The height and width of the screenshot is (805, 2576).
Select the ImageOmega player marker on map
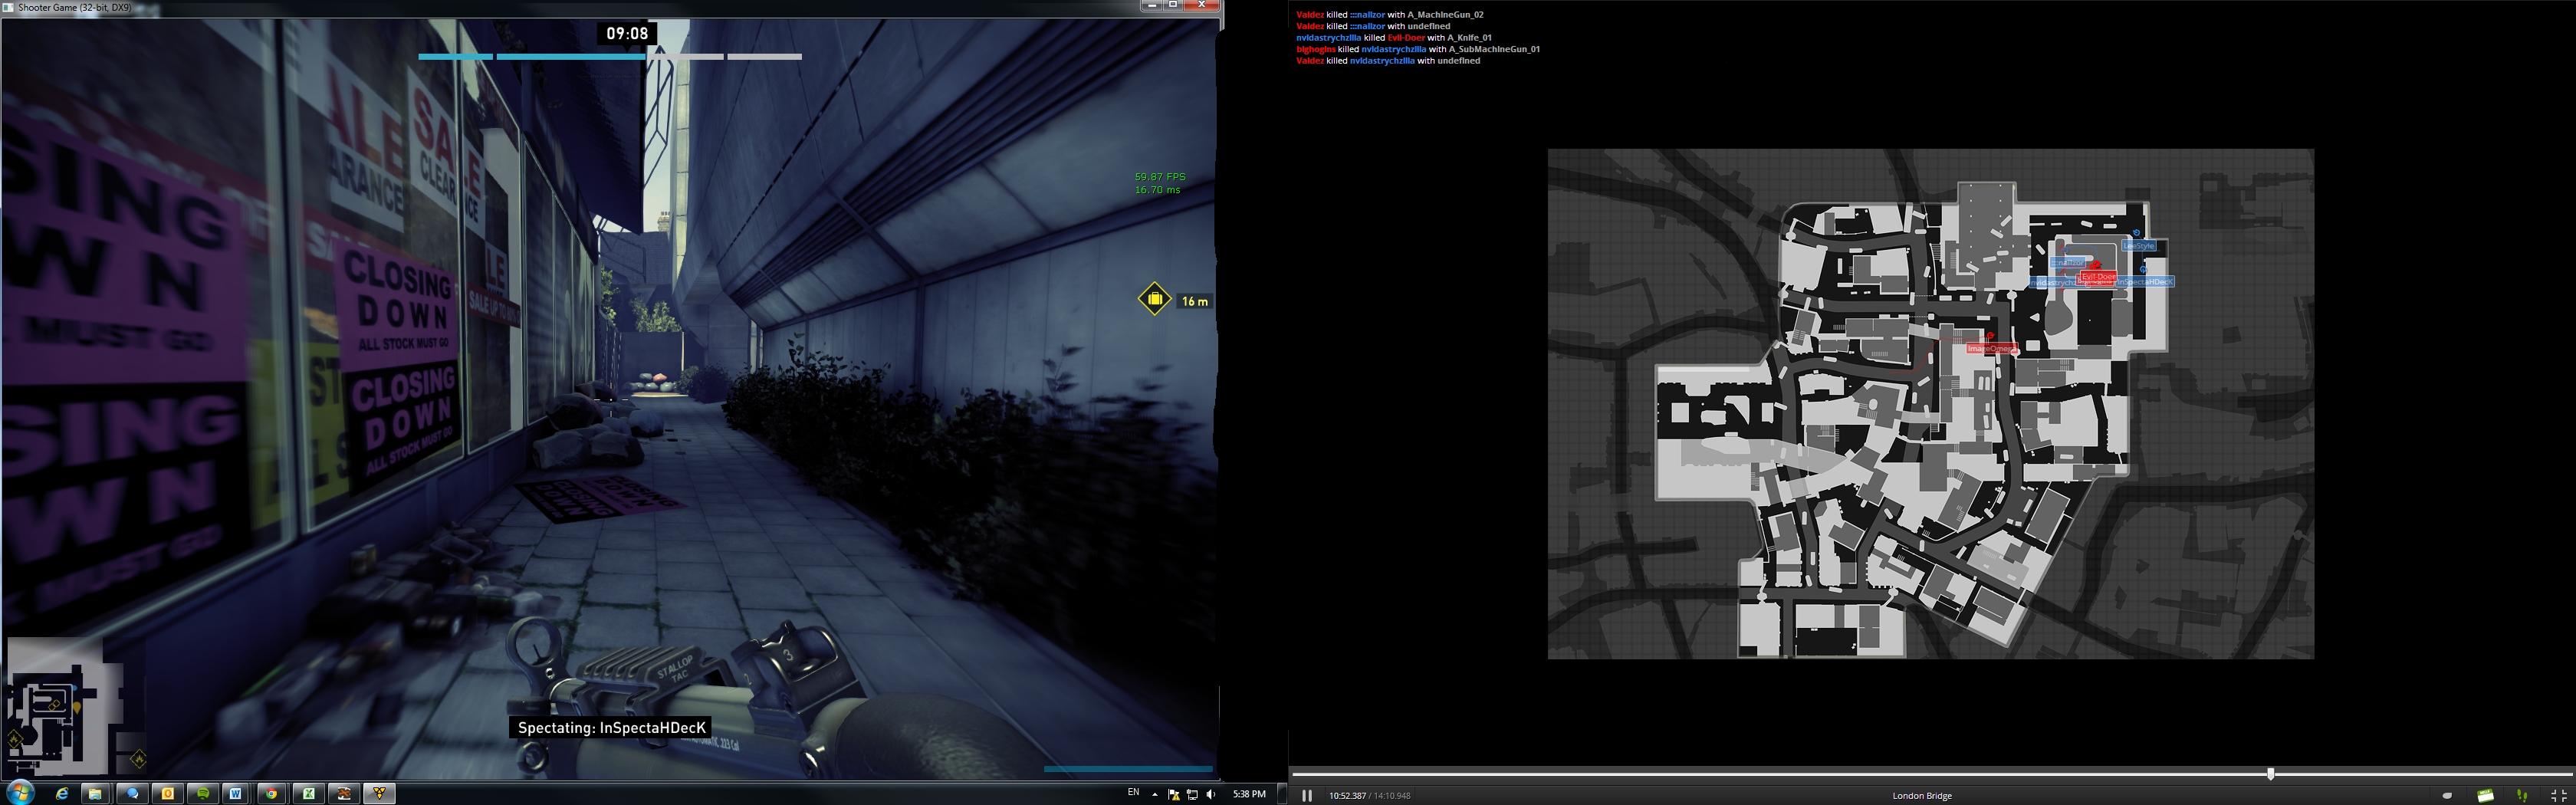tap(1991, 349)
